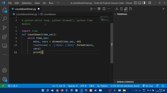The image size is (167, 93).
Task: Close the side panel with X
Action: (x=164, y=9)
